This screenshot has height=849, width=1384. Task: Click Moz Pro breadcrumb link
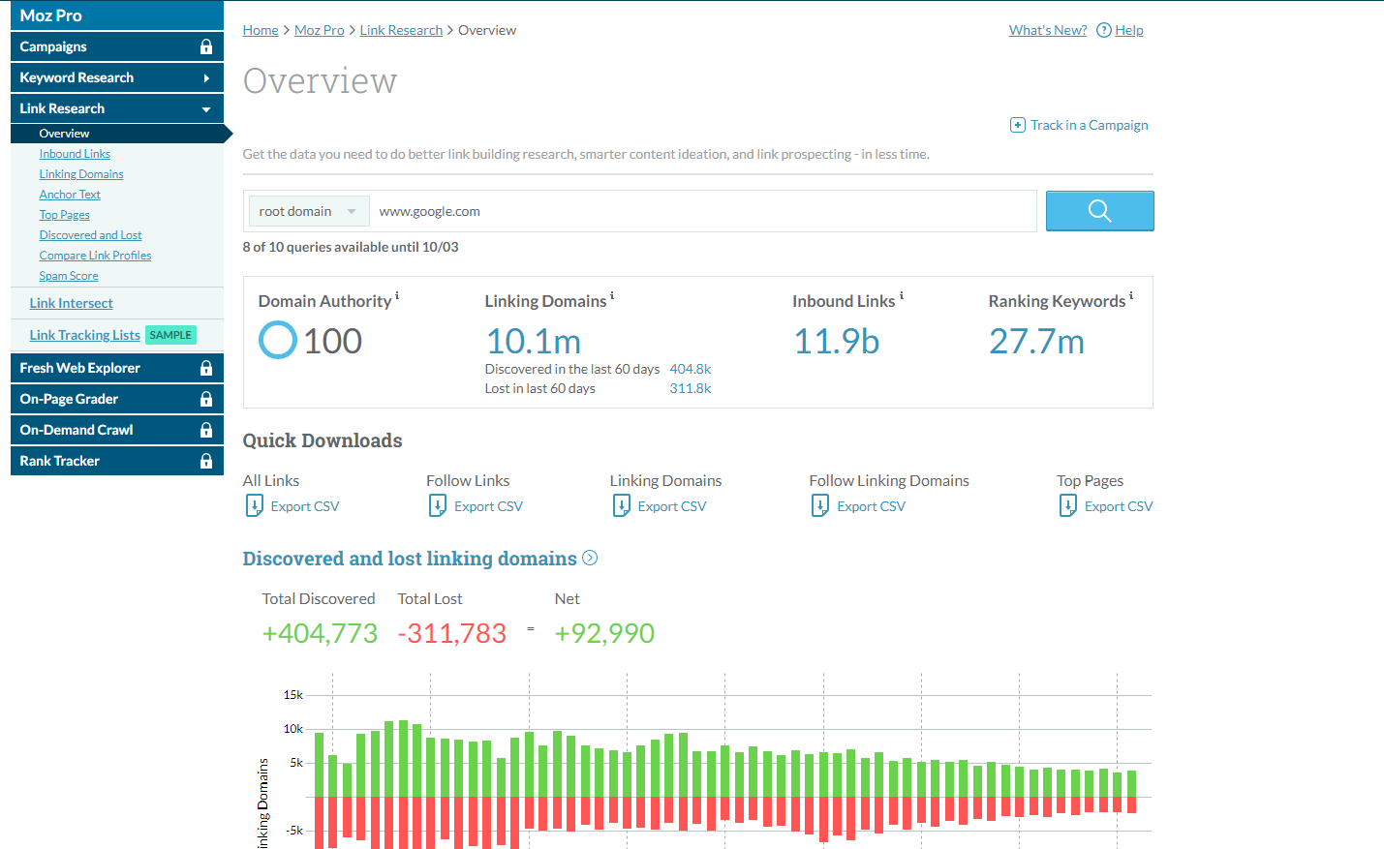tap(320, 30)
